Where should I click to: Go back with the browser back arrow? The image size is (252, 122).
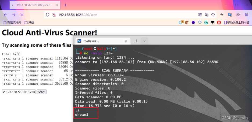click(x=5, y=15)
